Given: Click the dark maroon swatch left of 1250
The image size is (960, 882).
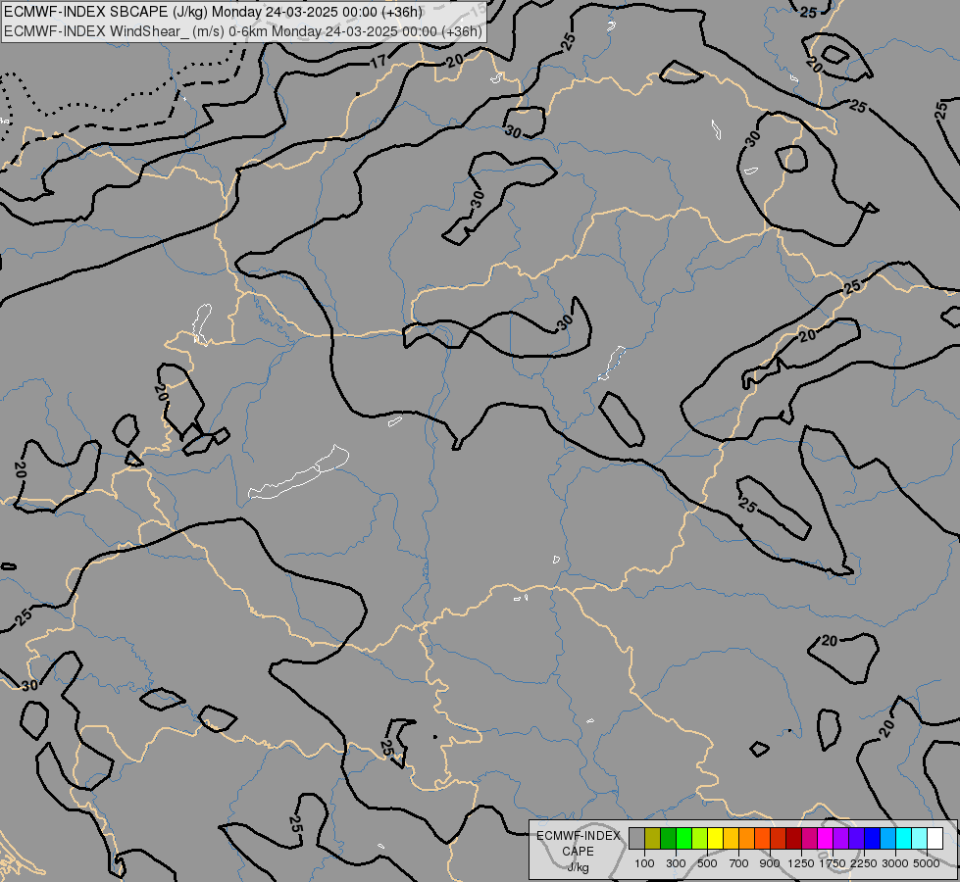Looking at the screenshot, I should [794, 838].
